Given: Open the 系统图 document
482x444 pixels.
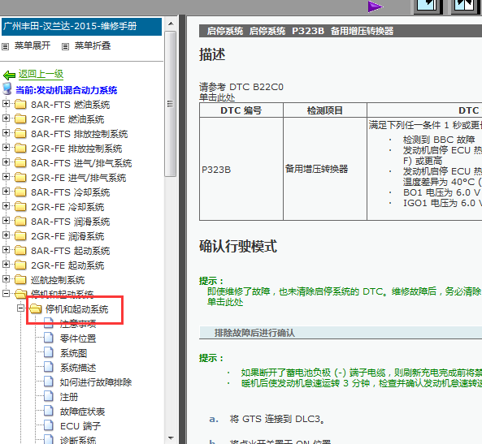Looking at the screenshot, I should coord(73,353).
